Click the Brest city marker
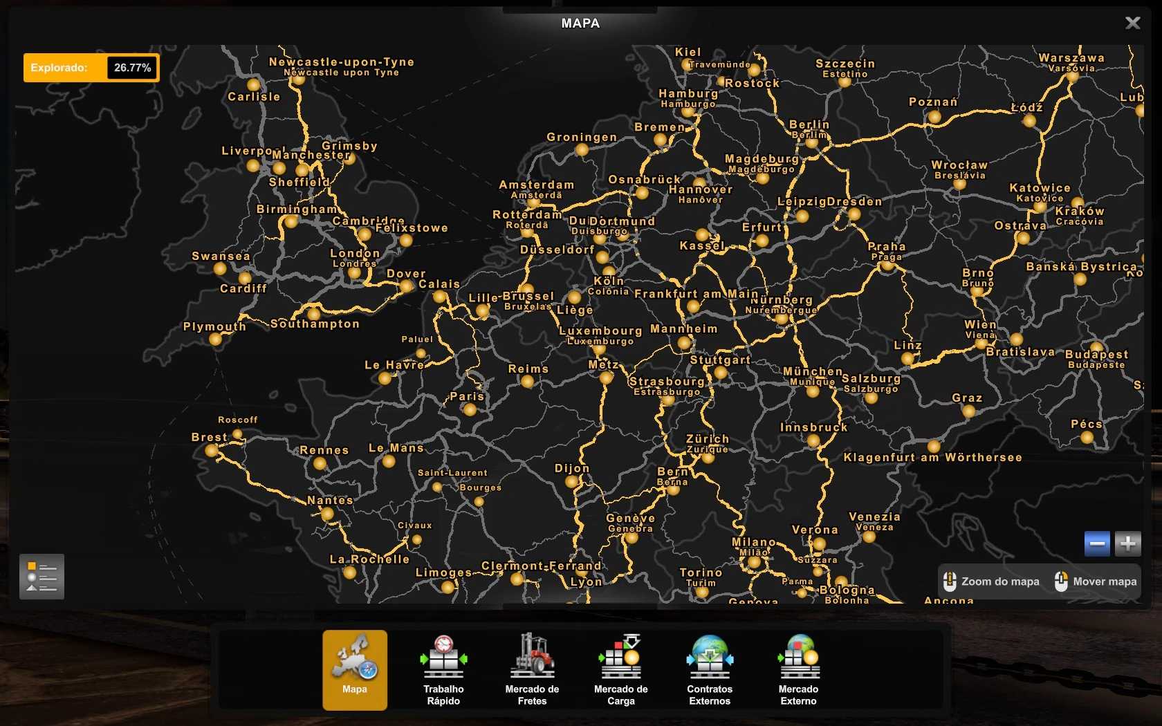 click(212, 451)
